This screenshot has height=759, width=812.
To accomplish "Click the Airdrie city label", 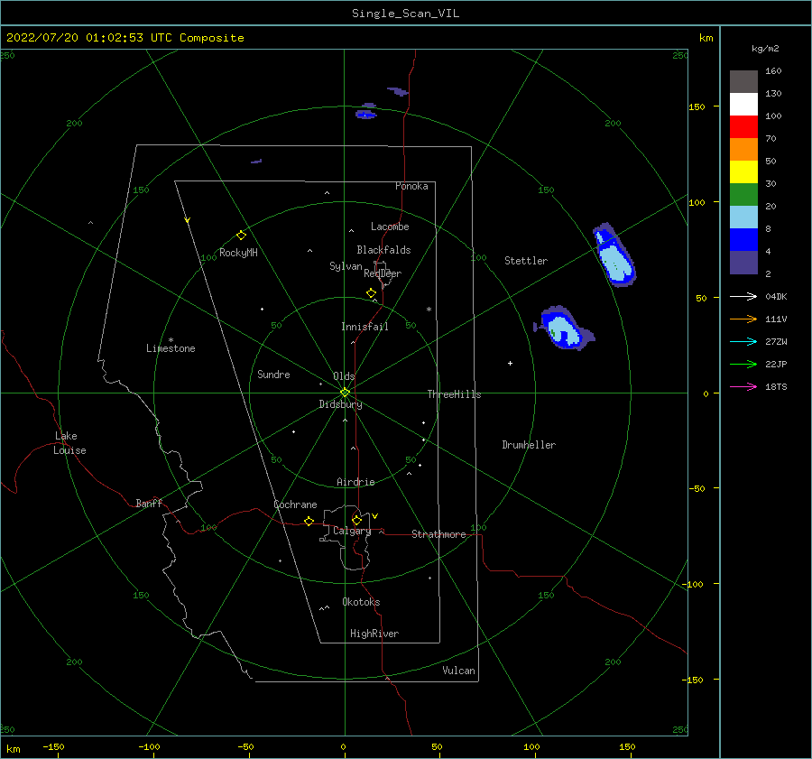I will [x=355, y=482].
